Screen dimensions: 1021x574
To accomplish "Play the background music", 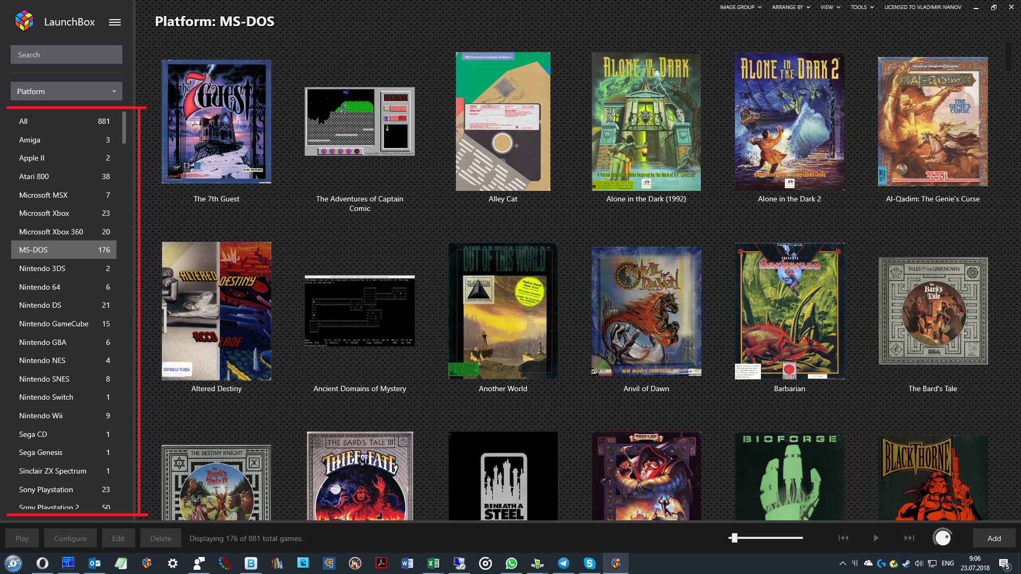I will pos(876,538).
